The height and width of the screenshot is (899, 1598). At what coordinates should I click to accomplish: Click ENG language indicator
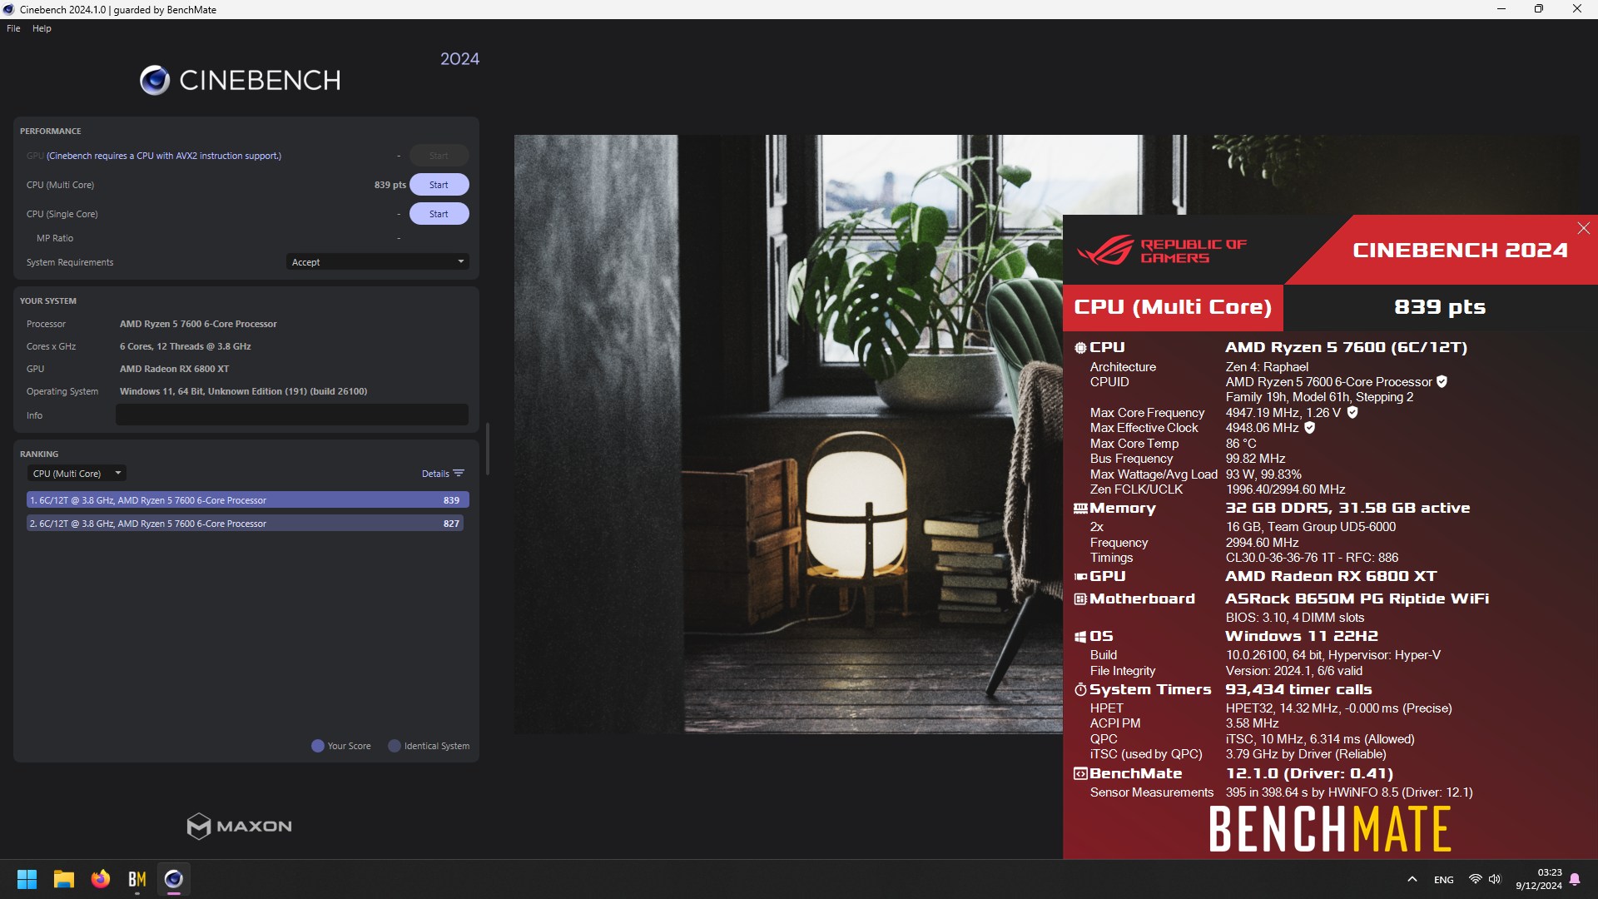point(1444,880)
